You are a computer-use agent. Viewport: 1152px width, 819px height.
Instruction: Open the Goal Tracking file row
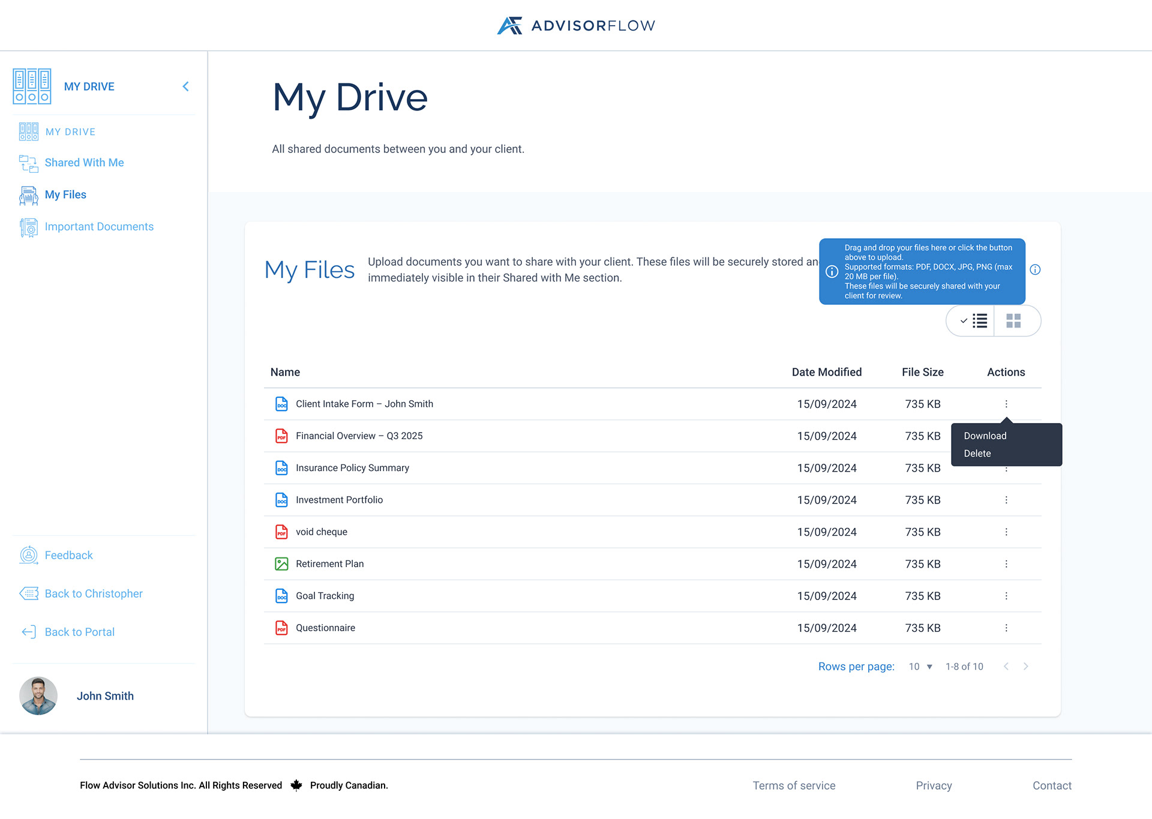pyautogui.click(x=325, y=596)
